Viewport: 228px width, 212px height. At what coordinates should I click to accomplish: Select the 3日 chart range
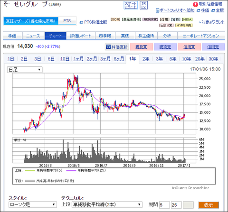(x=38, y=59)
